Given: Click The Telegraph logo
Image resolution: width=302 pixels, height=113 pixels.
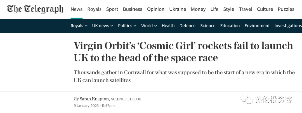Looking at the screenshot, I should coord(35,9).
